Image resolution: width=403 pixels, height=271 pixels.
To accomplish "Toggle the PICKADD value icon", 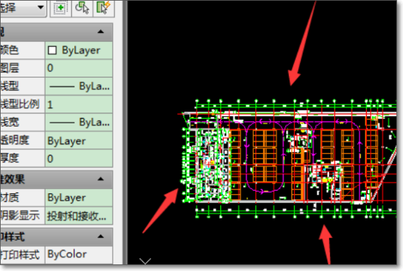I will click(60, 8).
